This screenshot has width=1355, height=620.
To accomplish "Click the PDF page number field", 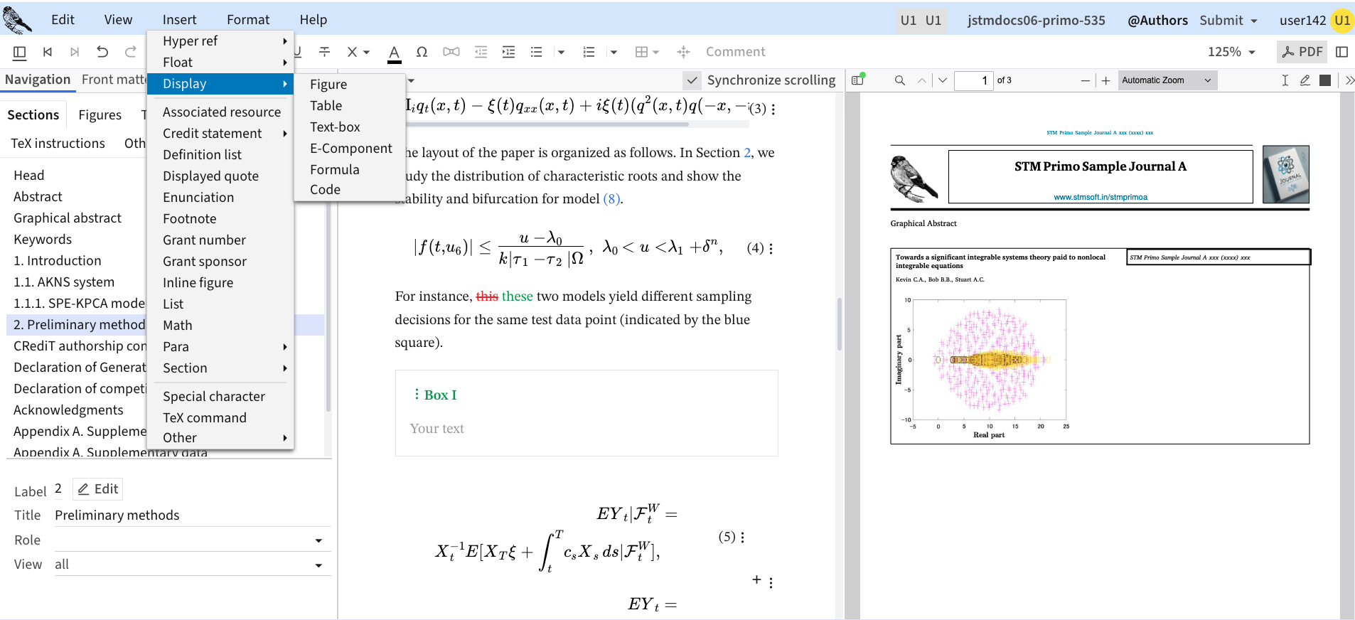I will pyautogui.click(x=973, y=80).
